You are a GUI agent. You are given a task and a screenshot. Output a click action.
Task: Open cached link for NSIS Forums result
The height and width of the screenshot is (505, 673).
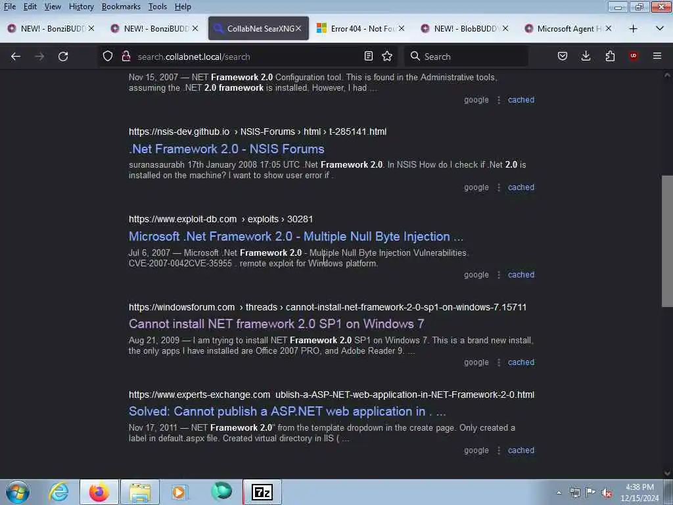click(x=521, y=187)
